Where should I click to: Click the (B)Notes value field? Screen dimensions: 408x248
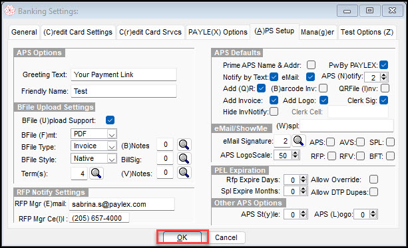pyautogui.click(x=165, y=144)
